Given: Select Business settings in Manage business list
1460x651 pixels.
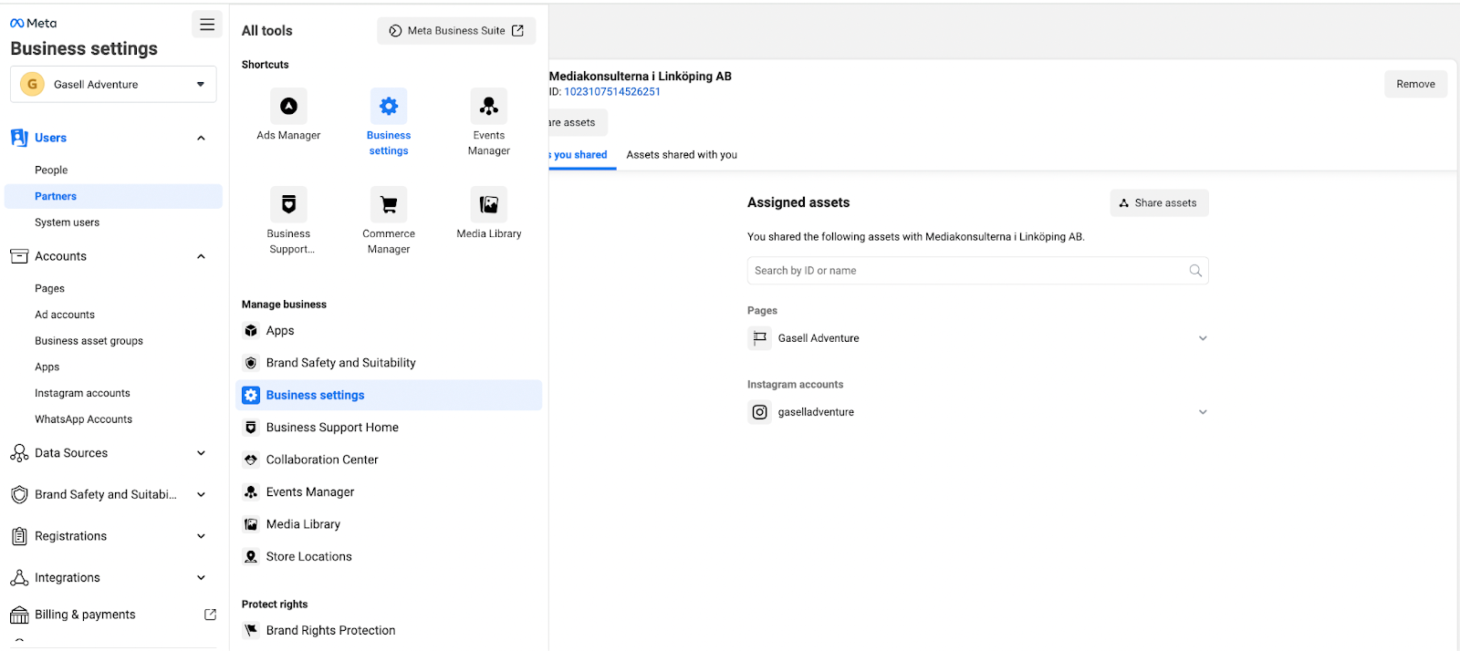Looking at the screenshot, I should point(389,395).
